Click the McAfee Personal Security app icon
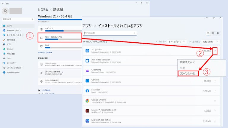The height and width of the screenshot is (128, 228). coord(87,111)
